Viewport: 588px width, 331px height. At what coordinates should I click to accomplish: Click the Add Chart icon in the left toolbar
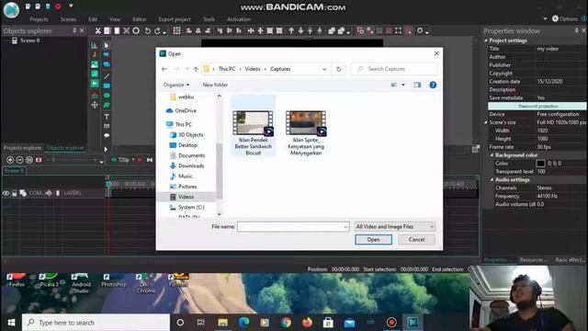point(95,45)
